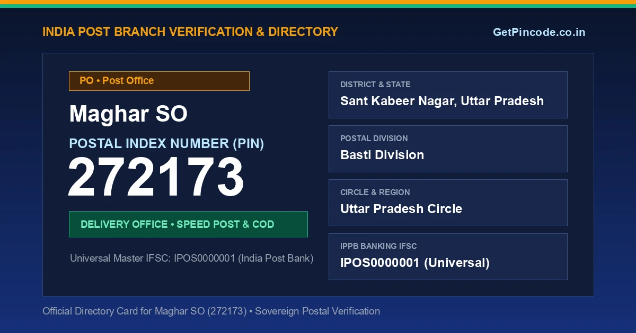The width and height of the screenshot is (636, 333).
Task: Select the IPOS0000001 (Universal) code
Action: pyautogui.click(x=415, y=263)
